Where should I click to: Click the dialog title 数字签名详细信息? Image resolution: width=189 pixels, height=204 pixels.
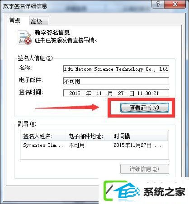coord(25,6)
